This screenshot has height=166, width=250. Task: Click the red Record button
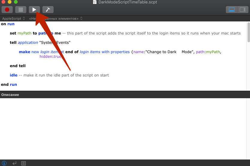tap(7, 10)
